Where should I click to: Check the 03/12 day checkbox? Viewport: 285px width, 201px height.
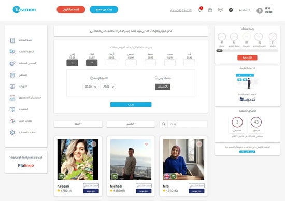click(x=189, y=63)
